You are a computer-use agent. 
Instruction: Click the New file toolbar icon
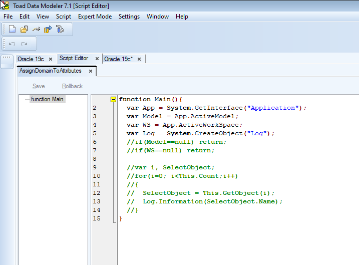13,29
